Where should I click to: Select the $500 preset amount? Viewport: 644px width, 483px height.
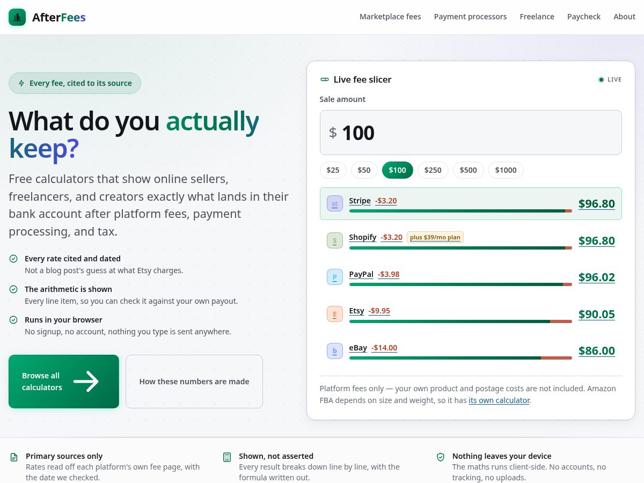click(x=469, y=170)
